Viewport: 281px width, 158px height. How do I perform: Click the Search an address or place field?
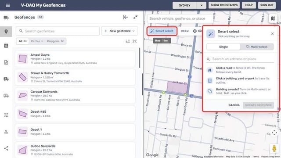coord(240,59)
